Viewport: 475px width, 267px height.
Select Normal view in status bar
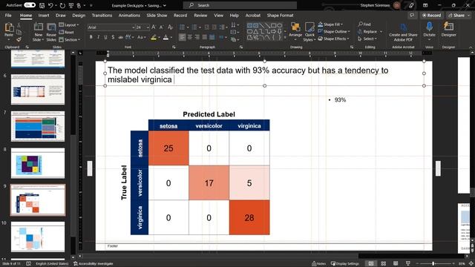pyautogui.click(x=371, y=264)
